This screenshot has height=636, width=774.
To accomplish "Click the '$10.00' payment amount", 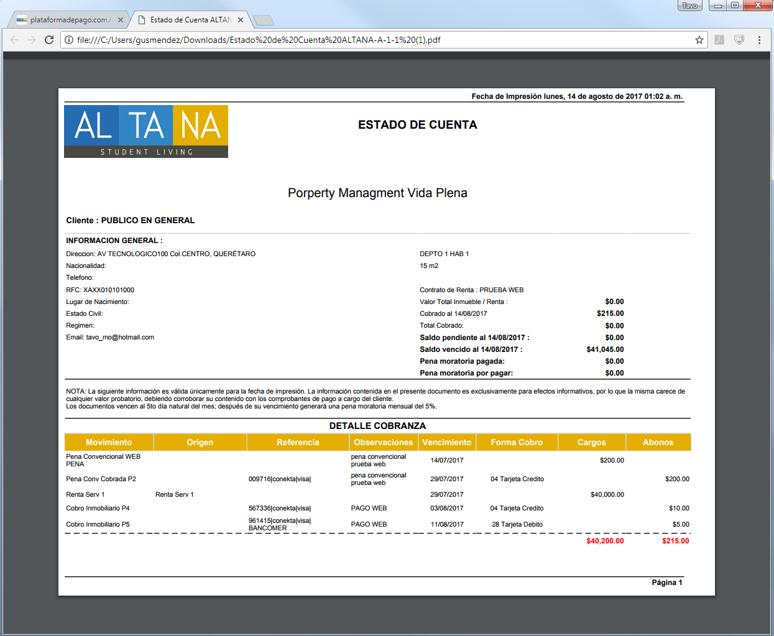I will click(x=679, y=508).
